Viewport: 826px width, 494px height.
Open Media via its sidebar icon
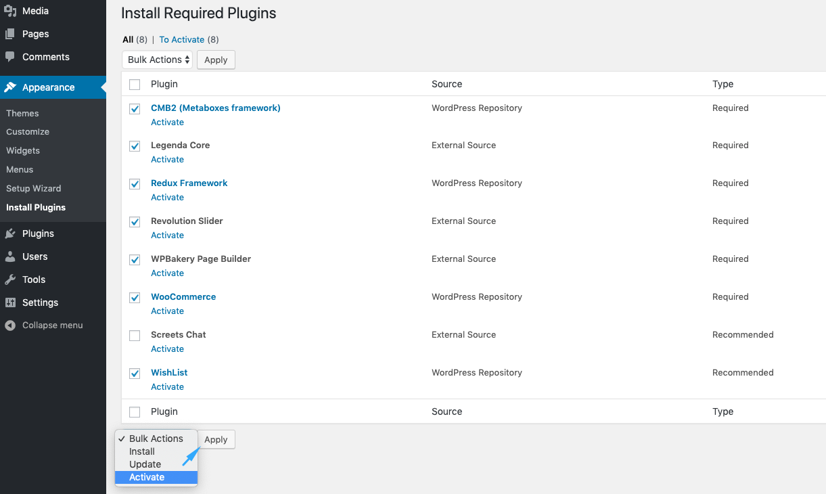pos(10,11)
